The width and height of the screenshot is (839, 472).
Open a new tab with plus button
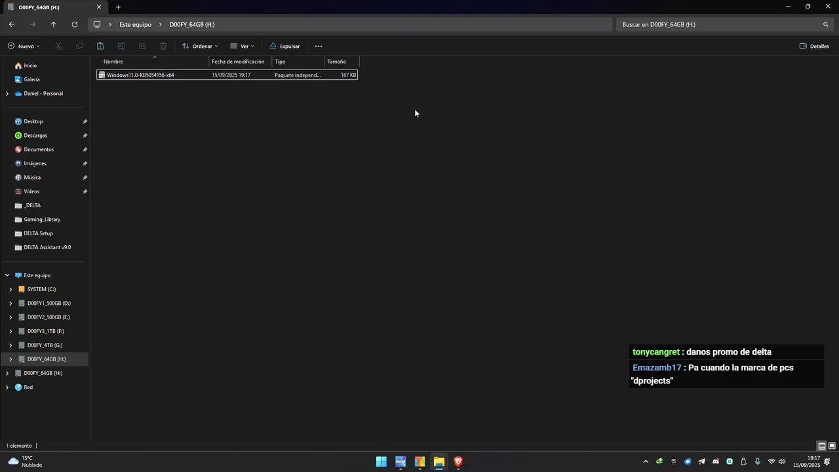(x=118, y=7)
